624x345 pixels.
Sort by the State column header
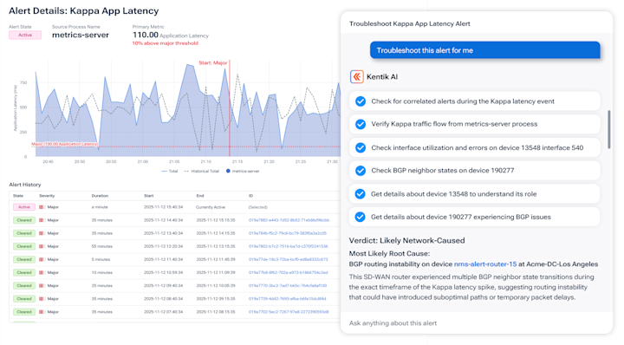(18, 196)
